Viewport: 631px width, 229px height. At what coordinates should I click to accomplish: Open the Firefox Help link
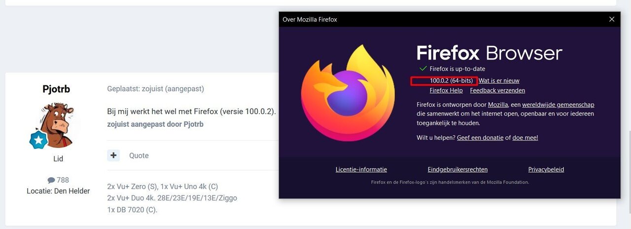446,90
